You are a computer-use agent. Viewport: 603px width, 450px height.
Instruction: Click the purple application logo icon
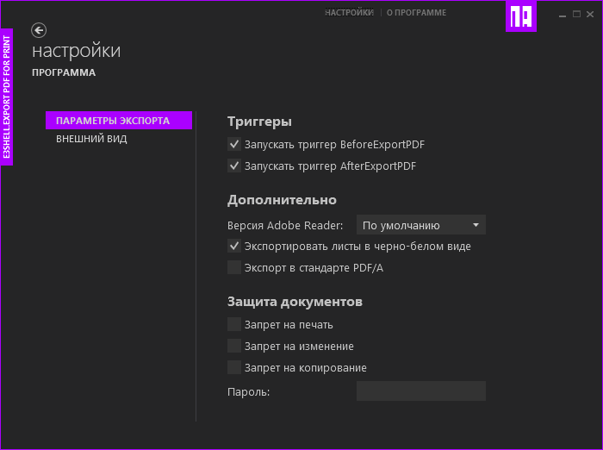point(521,16)
